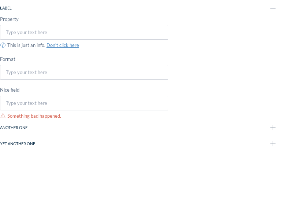Click the Format field label
The height and width of the screenshot is (220, 281).
(8, 59)
